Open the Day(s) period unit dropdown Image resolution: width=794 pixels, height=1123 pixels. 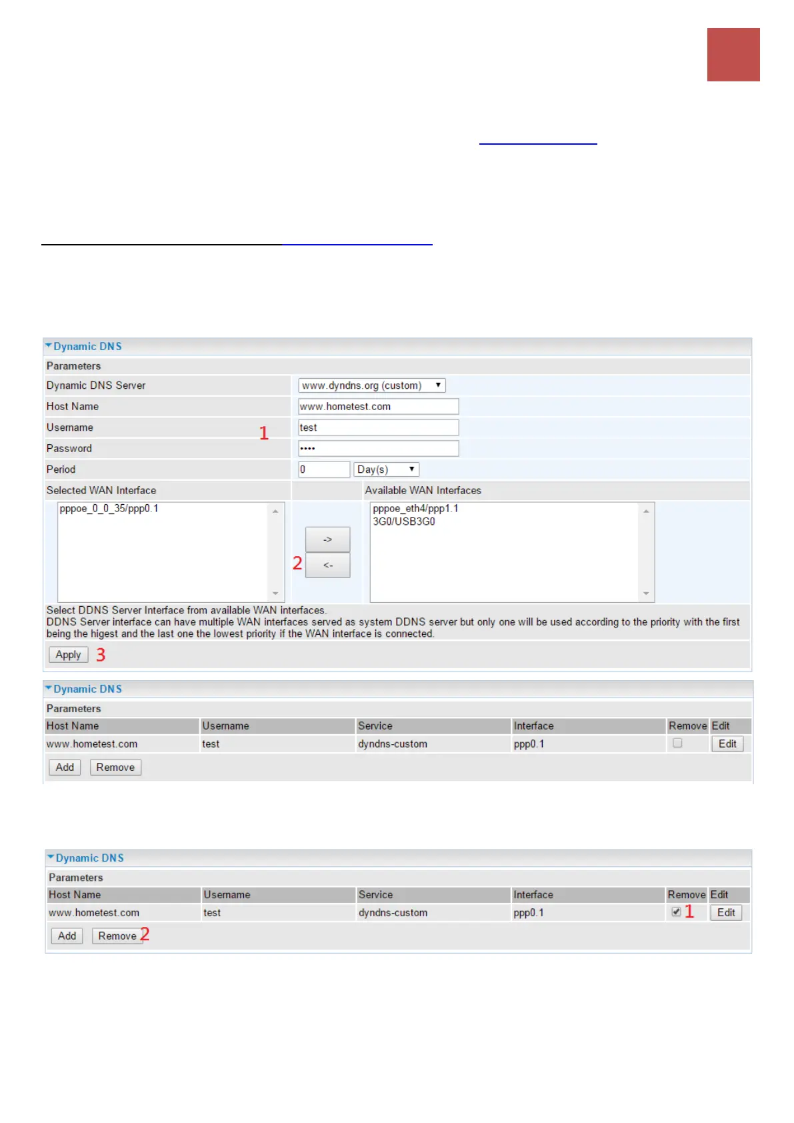387,469
